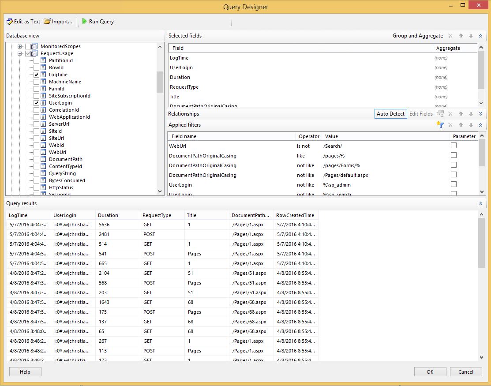Screen dimensions: 491x386
Task: Expand the MonitoredScopes tree node
Action: [x=19, y=46]
